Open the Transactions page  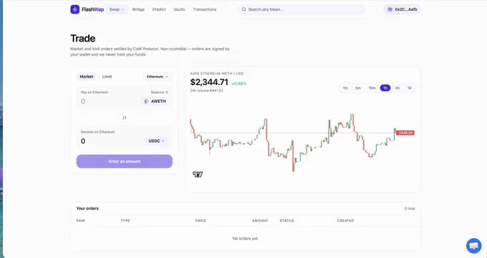204,9
